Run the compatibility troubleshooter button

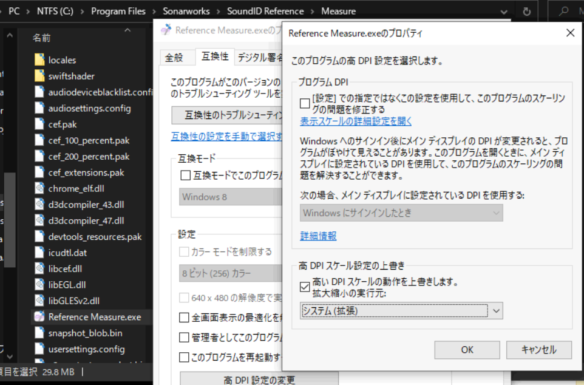pos(227,115)
